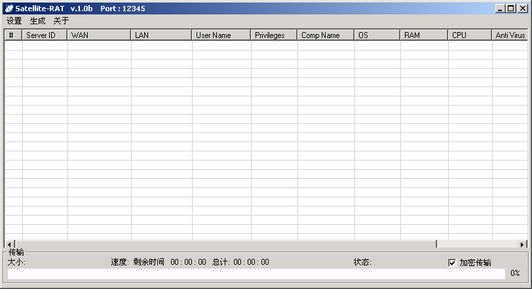Click the horizontal scrollbar left arrow
The image size is (532, 289).
(x=9, y=244)
